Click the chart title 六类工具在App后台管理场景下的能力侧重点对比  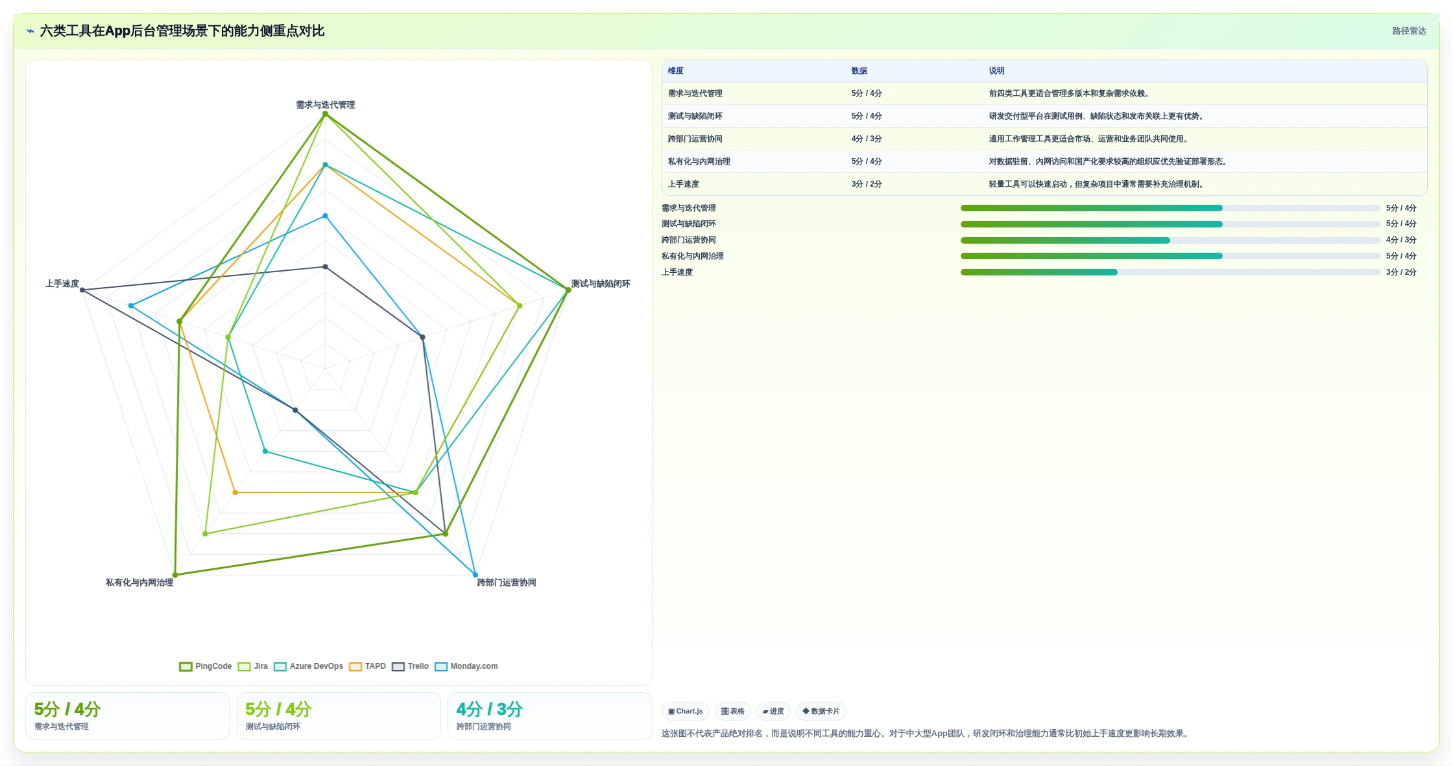(x=182, y=31)
